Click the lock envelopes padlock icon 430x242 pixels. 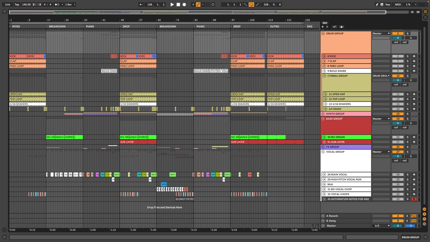click(341, 27)
